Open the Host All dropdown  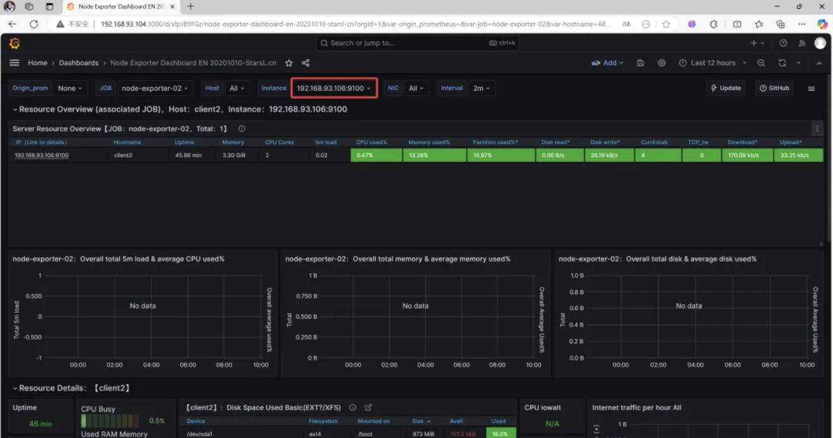(237, 88)
